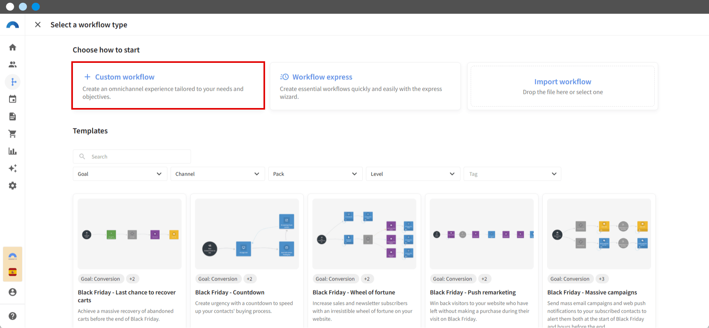Expand the Goal filter dropdown

120,174
